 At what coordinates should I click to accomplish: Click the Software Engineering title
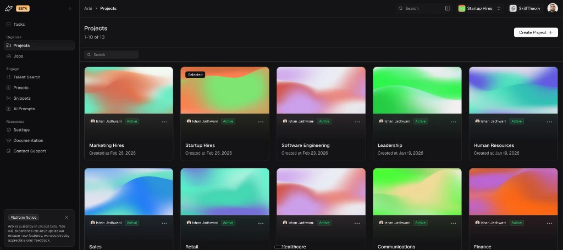[306, 145]
